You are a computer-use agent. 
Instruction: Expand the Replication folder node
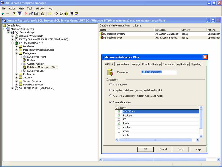(16, 74)
